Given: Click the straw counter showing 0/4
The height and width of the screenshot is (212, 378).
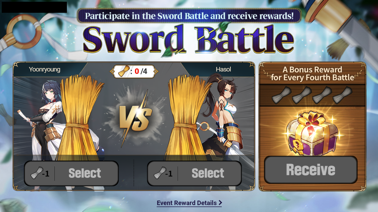Looking at the screenshot, I should [134, 71].
